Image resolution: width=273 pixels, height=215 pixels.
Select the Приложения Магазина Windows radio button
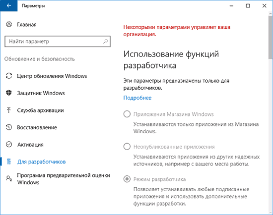coord(127,114)
